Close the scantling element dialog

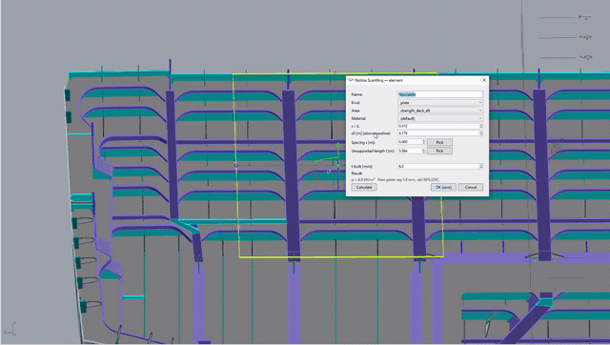click(x=484, y=80)
